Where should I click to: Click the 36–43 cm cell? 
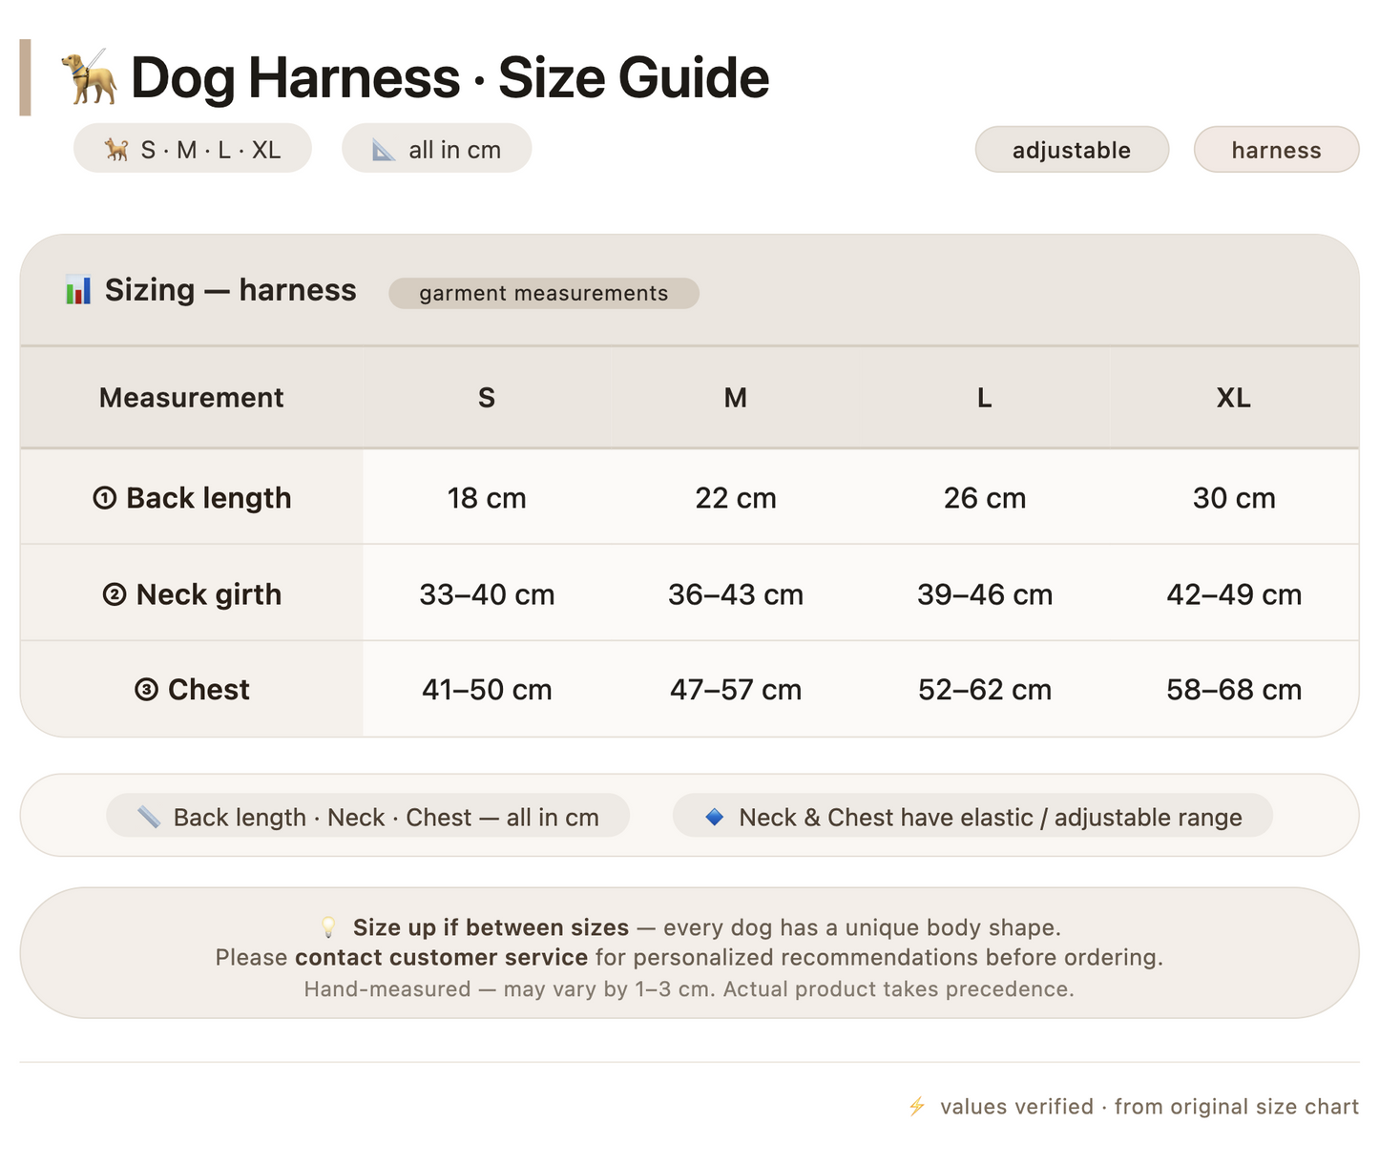pyautogui.click(x=736, y=593)
